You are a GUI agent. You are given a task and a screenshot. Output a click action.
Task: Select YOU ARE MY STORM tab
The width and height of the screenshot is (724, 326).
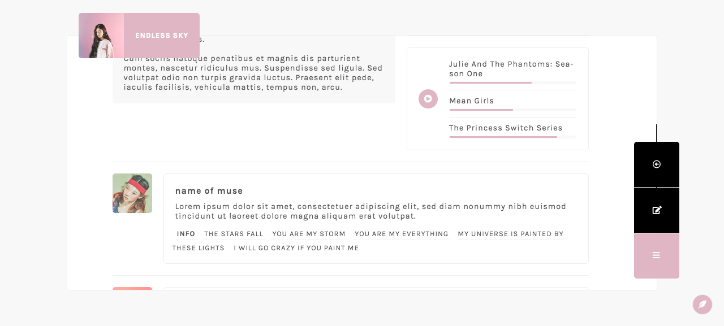click(x=309, y=234)
